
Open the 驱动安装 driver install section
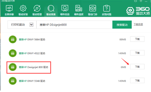pyautogui.click(x=23, y=10)
